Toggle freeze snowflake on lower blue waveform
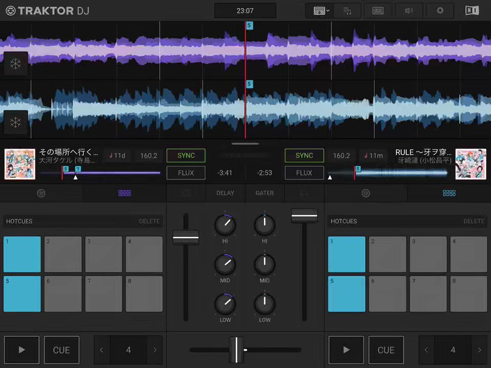The height and width of the screenshot is (368, 491). pos(15,122)
